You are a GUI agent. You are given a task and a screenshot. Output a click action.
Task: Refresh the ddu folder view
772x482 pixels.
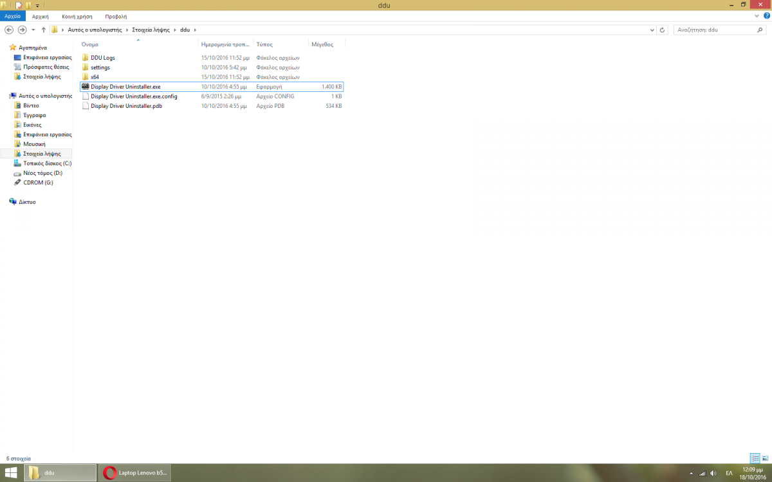click(x=663, y=30)
